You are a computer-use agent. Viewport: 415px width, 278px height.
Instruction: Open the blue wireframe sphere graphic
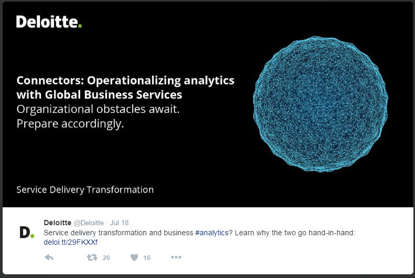pyautogui.click(x=320, y=104)
